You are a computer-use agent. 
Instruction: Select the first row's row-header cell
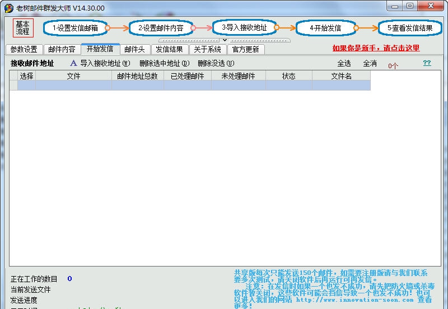coord(13,85)
